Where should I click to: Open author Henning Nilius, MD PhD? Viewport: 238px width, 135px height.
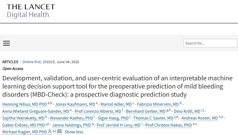click(x=25, y=104)
